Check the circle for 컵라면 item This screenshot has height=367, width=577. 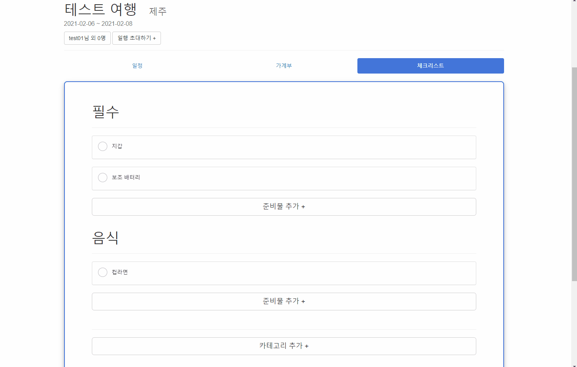tap(103, 272)
